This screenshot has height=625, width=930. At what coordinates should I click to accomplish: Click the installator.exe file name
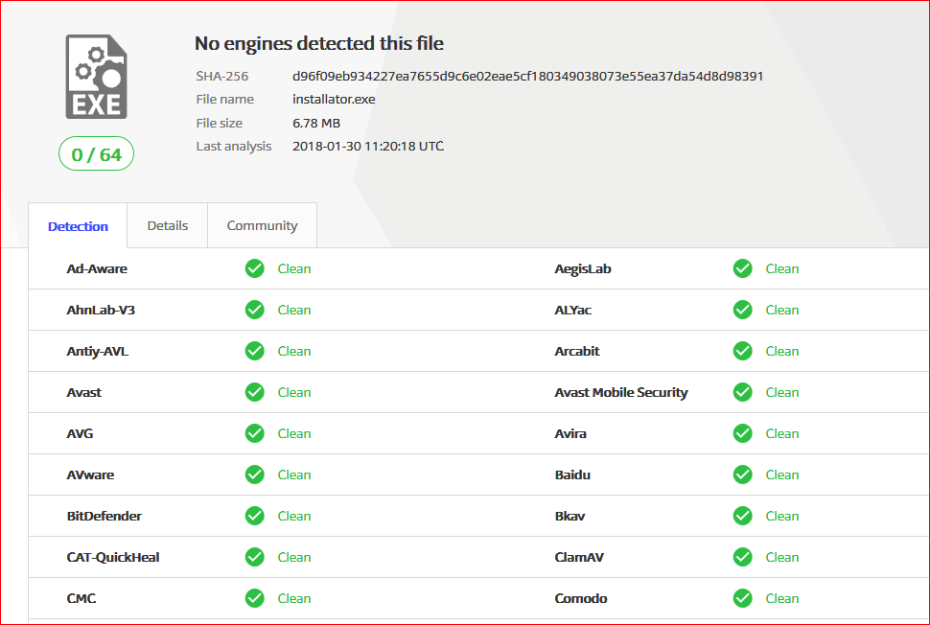pos(334,99)
